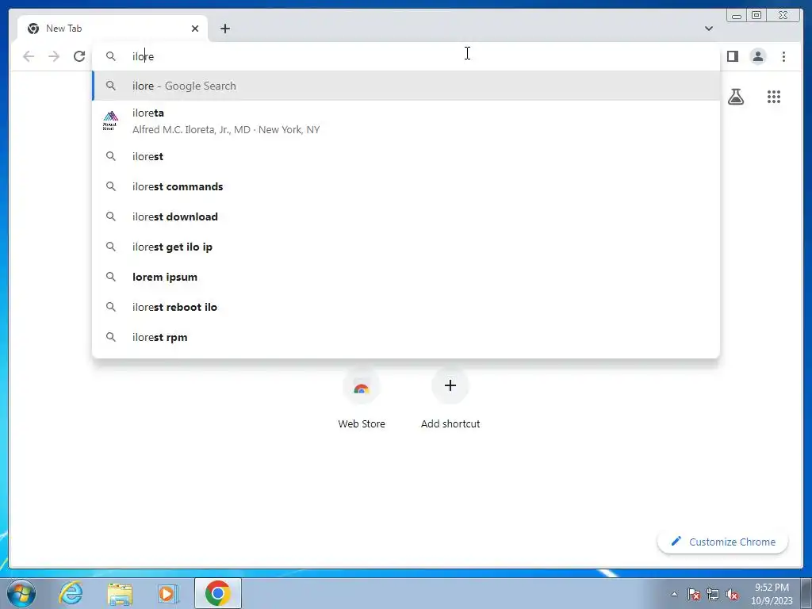Choose the 'iloreta' Alfred Iloreta suggestion
812x609 pixels.
406,121
